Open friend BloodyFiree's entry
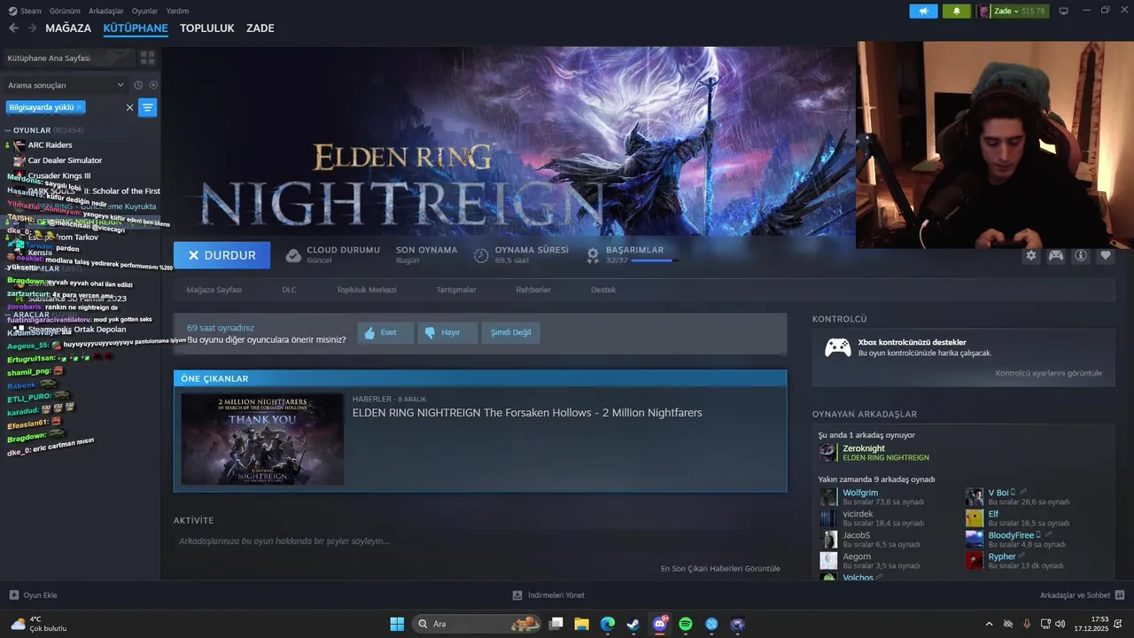 [x=1011, y=535]
